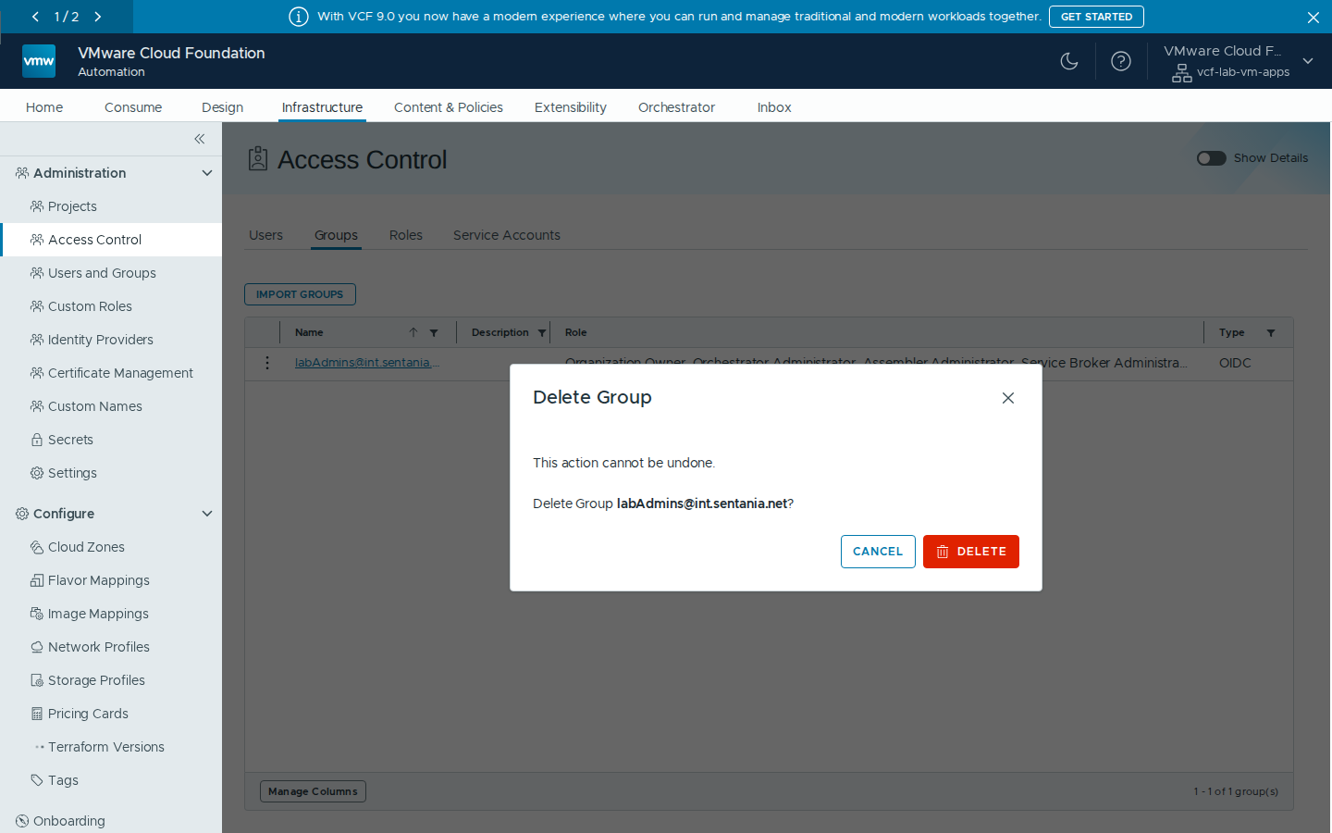Screen dimensions: 1332x833
Task: Click the 1 - 1 of 1 group(s) text
Action: 1236,791
